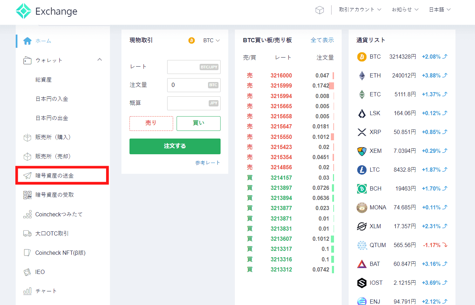This screenshot has width=475, height=305.
Task: Click sell order rate 3214856
Action: pyautogui.click(x=281, y=167)
